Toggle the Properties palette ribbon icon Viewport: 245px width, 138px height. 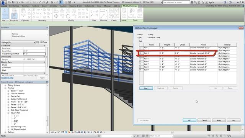14,16
